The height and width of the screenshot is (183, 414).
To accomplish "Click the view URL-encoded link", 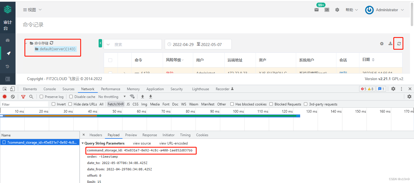I will point(173,143).
